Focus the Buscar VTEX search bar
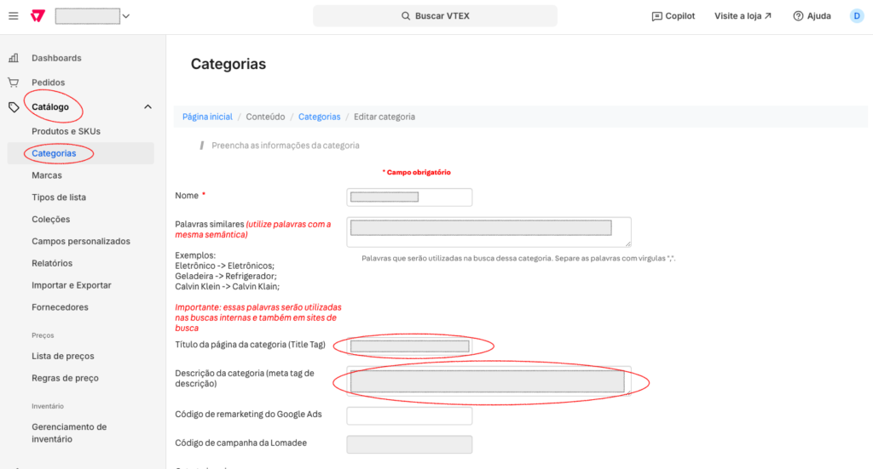873x469 pixels. 435,16
